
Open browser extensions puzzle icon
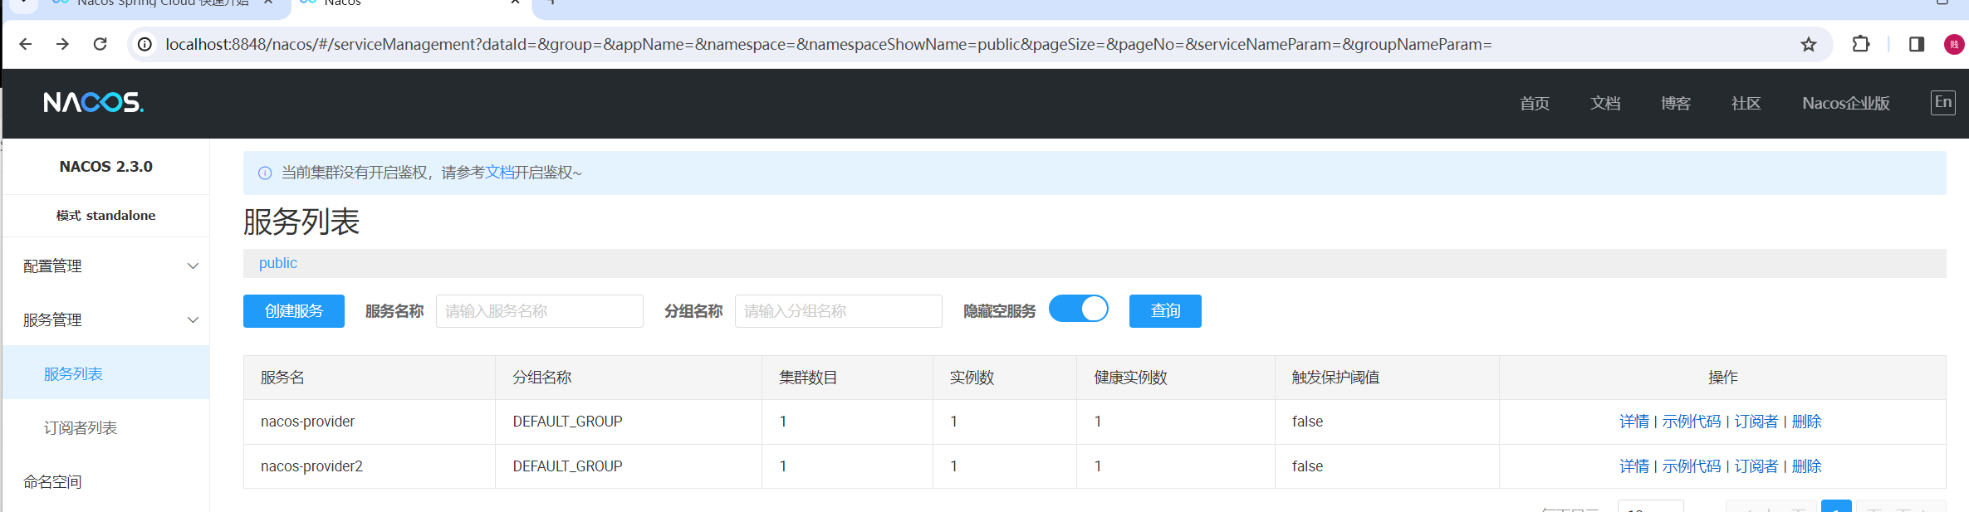point(1861,44)
